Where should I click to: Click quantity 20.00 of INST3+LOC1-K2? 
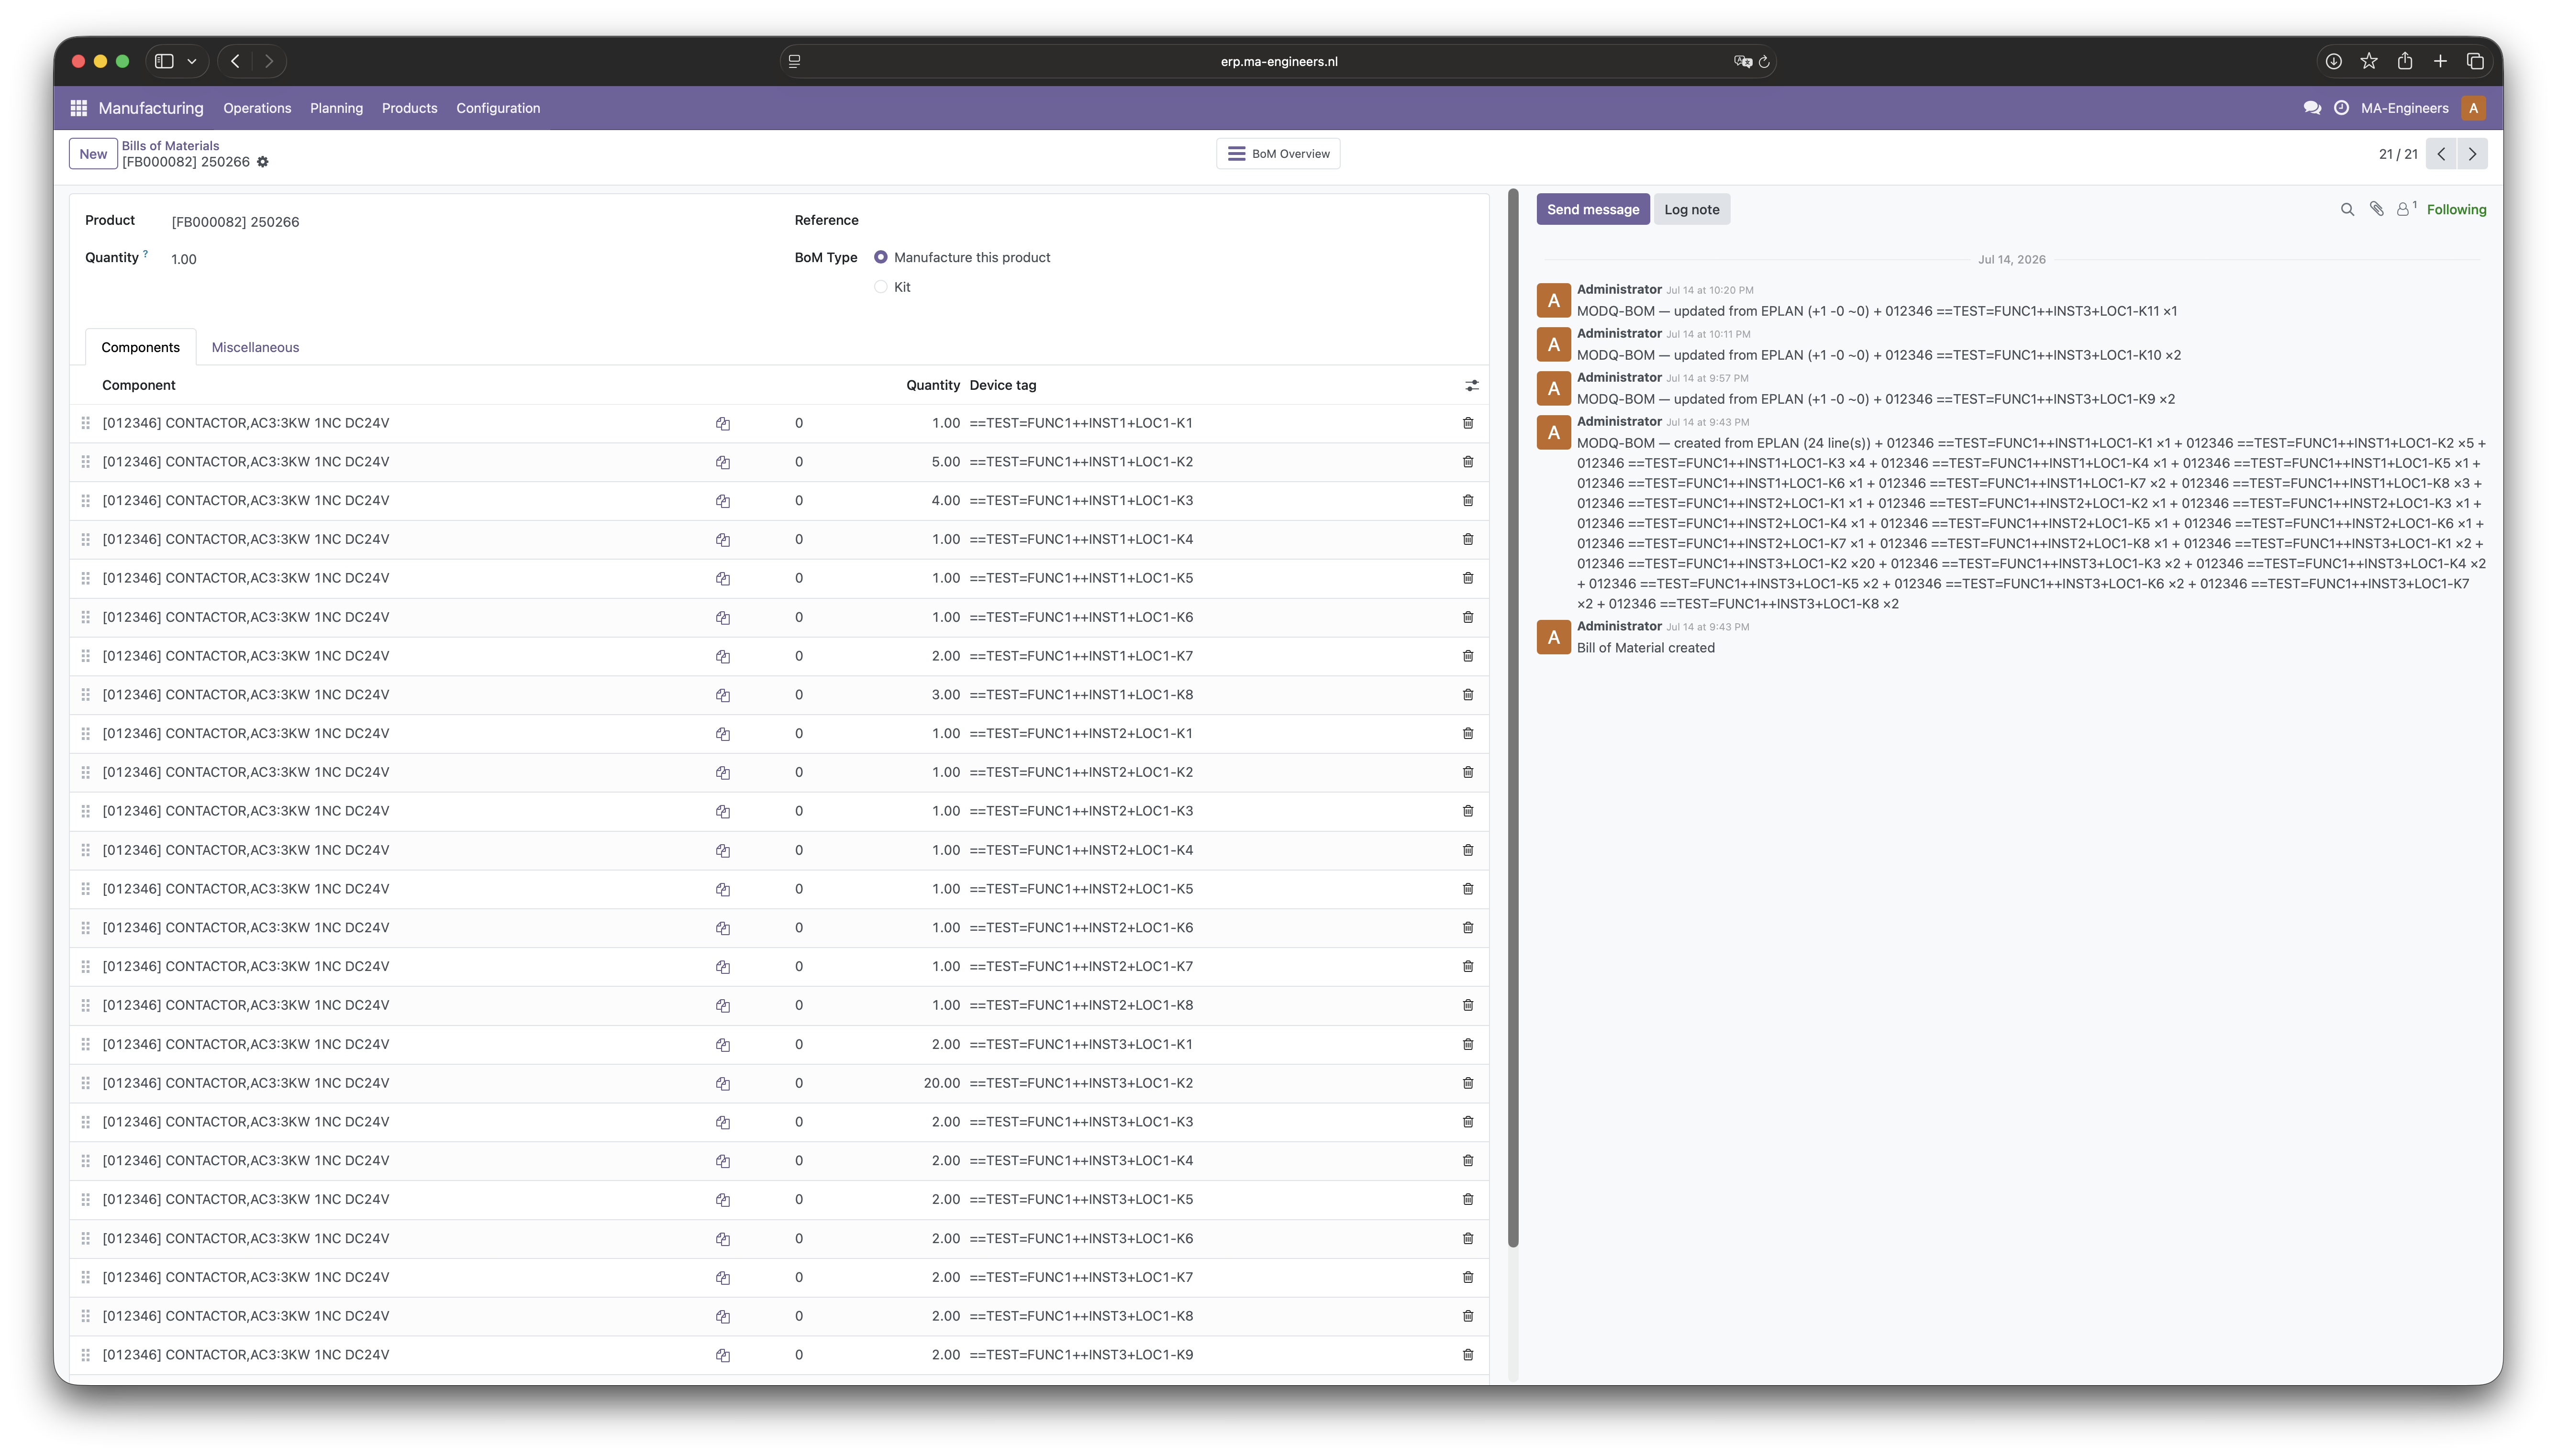[x=941, y=1083]
